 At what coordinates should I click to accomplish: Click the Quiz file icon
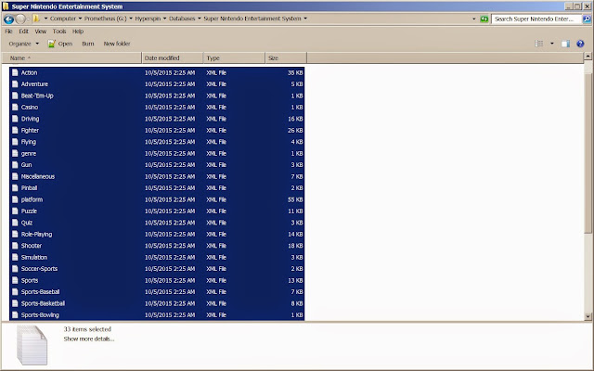[15, 223]
